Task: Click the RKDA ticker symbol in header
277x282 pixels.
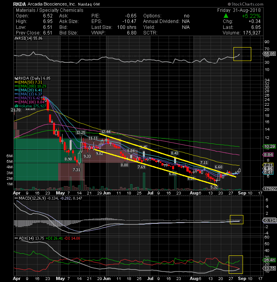Action: (x=19, y=4)
